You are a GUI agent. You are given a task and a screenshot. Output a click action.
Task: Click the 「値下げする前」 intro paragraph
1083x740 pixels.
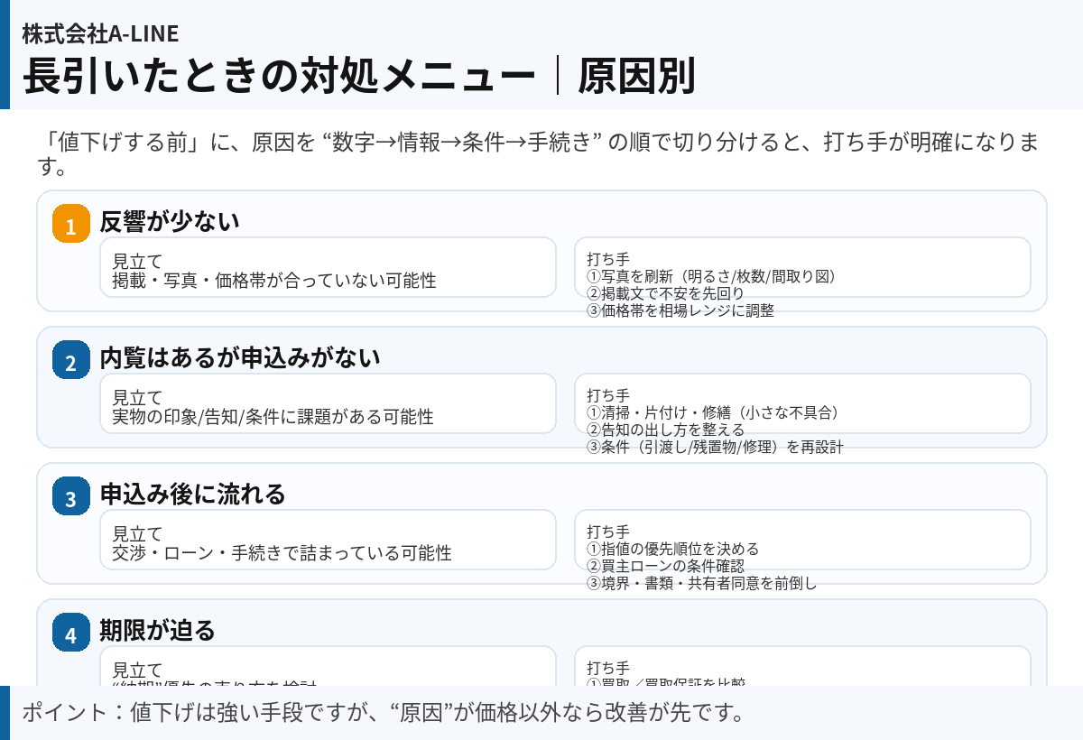coord(541,153)
